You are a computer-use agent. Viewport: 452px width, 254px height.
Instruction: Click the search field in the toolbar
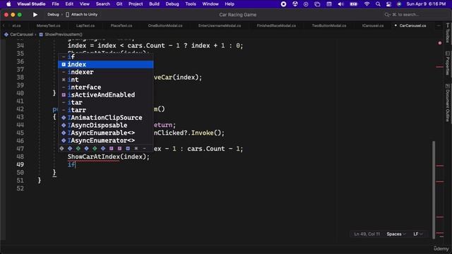(402, 14)
